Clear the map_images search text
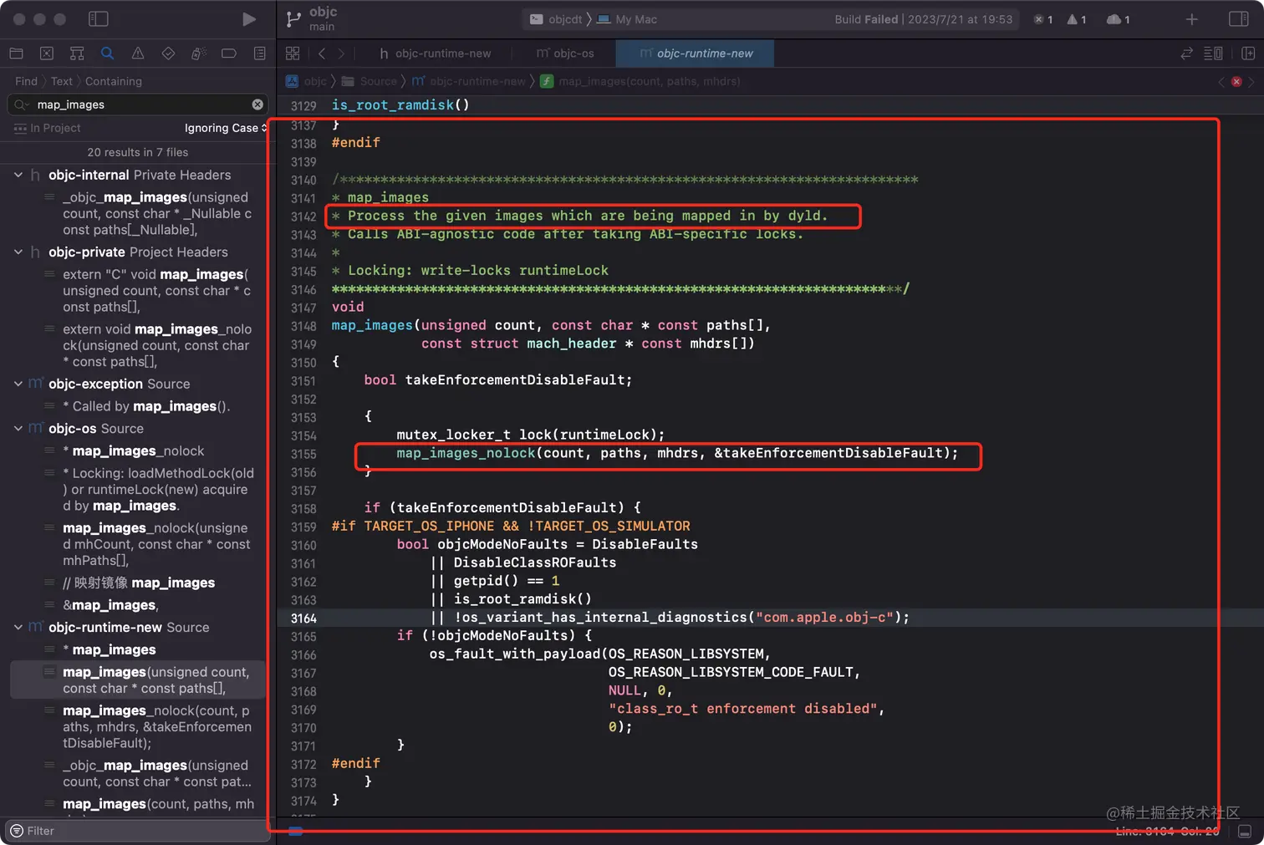Image resolution: width=1264 pixels, height=845 pixels. pyautogui.click(x=257, y=104)
